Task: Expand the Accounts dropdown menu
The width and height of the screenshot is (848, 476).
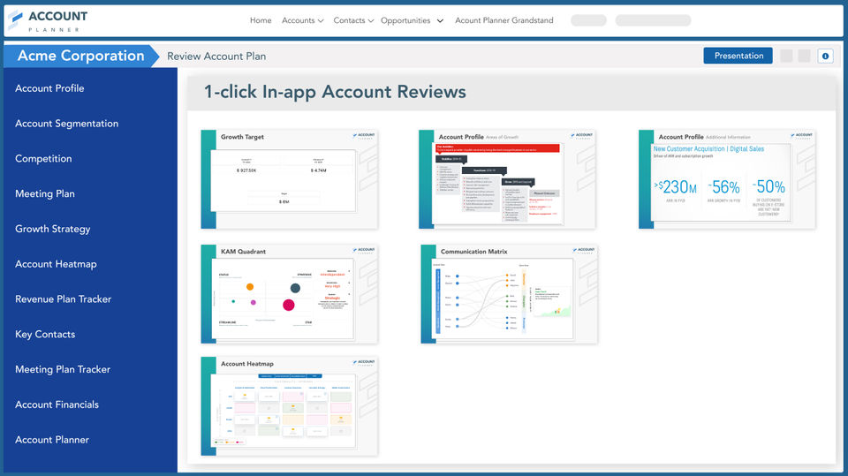Action: point(302,20)
